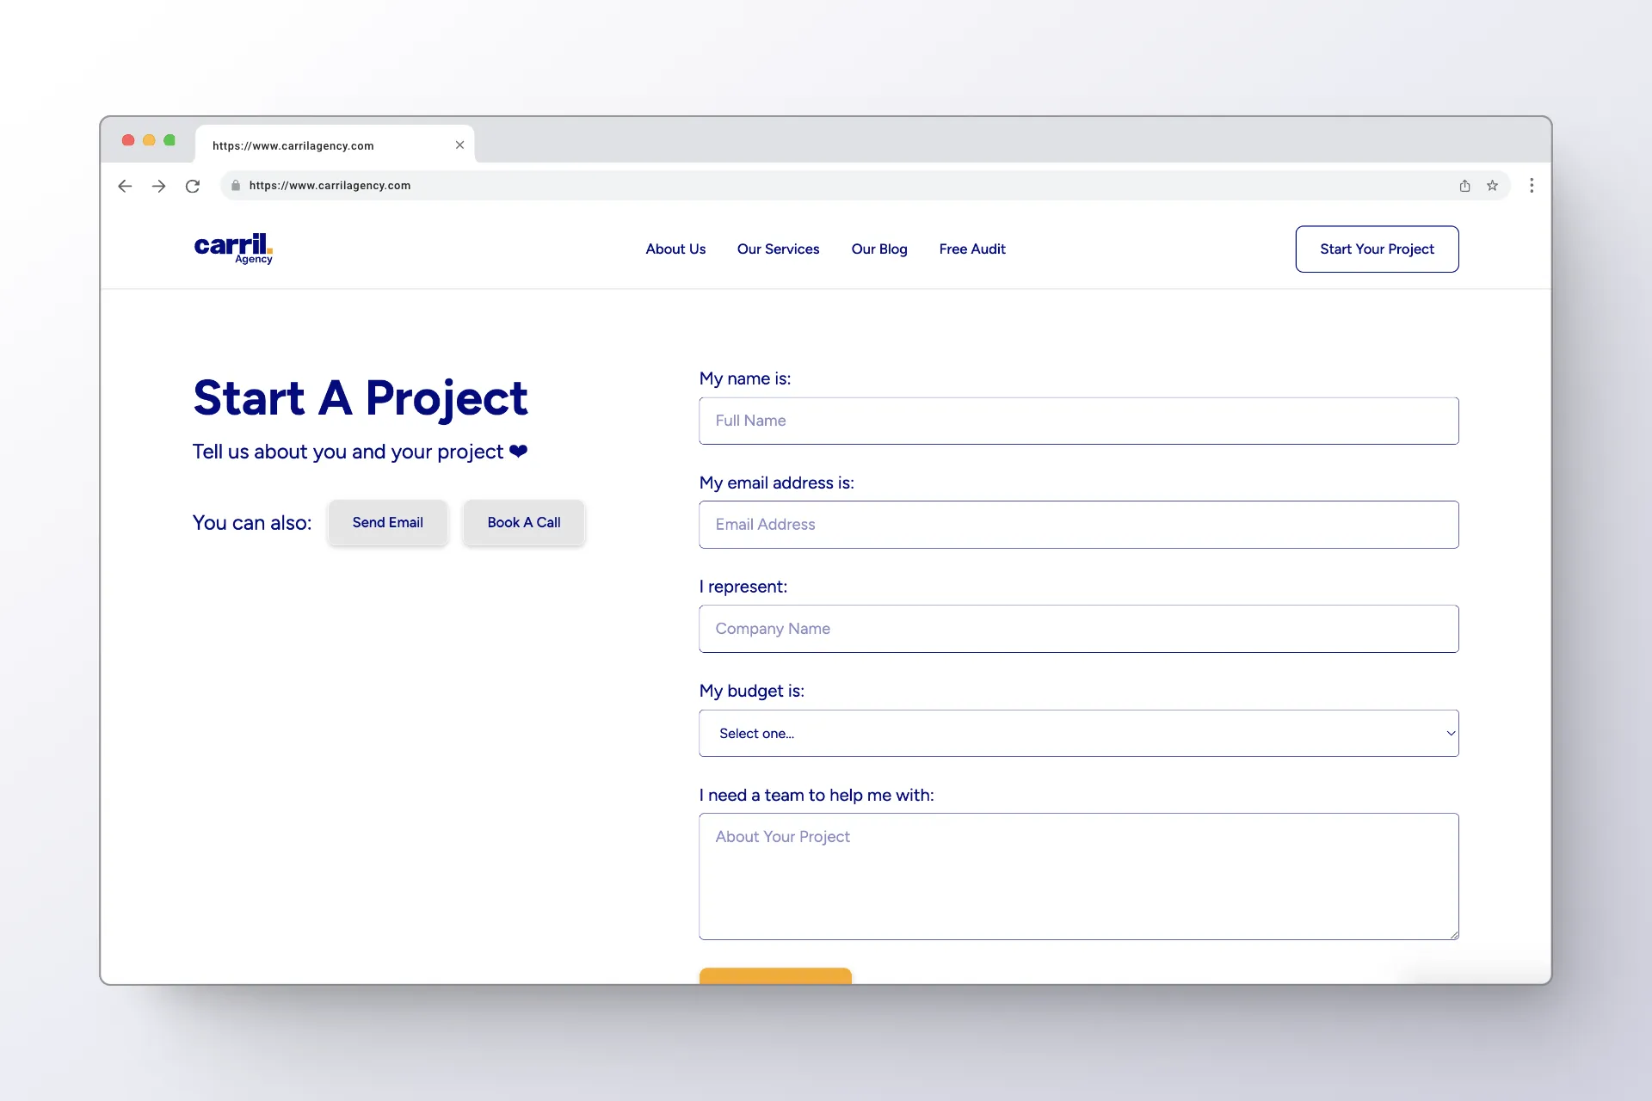
Task: Click the yellow window minimize button
Action: 149,140
